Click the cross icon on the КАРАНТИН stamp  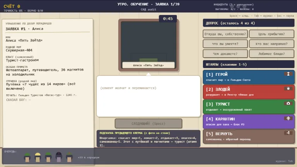[288, 118]
